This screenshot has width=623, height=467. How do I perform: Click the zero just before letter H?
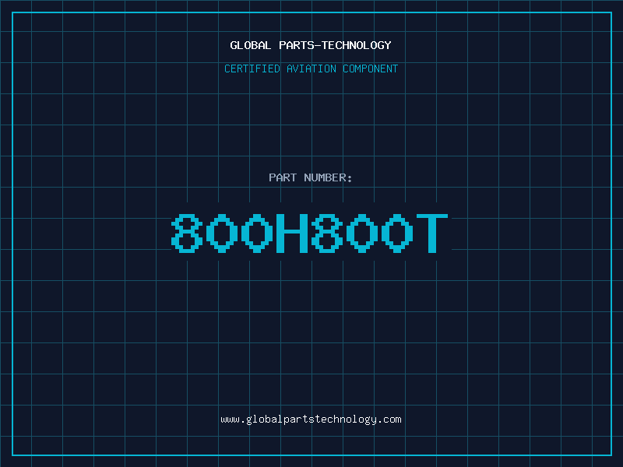coord(258,233)
